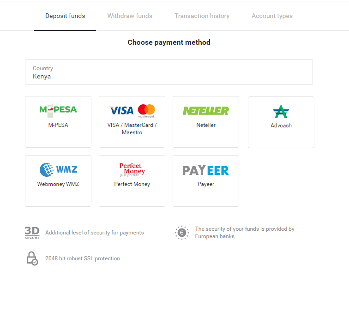Click the European banks security icon
Screen dimensions: 349x324
(182, 233)
